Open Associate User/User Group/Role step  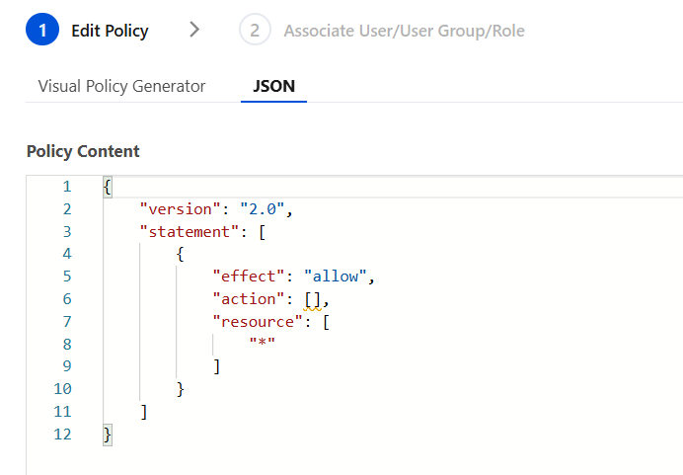pyautogui.click(x=404, y=31)
